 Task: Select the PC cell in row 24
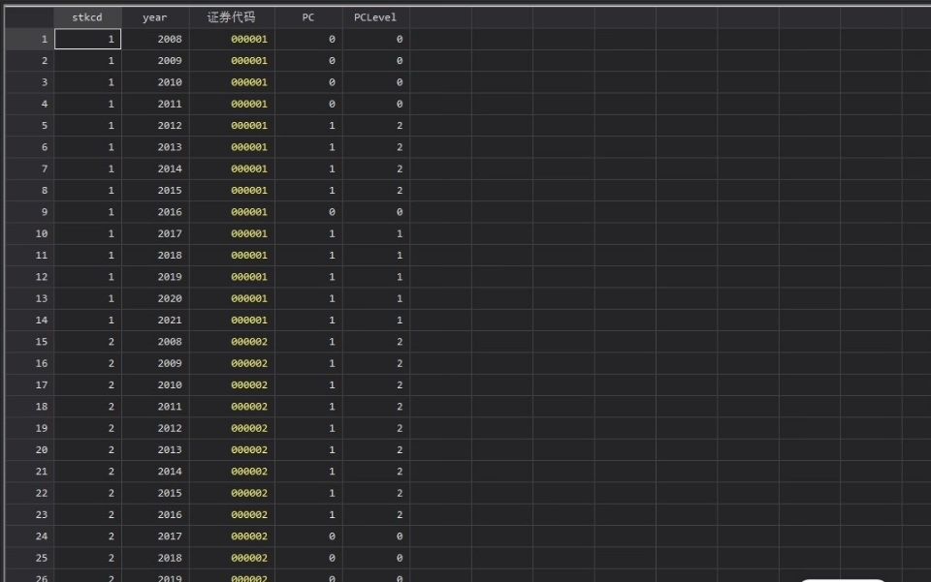[308, 536]
